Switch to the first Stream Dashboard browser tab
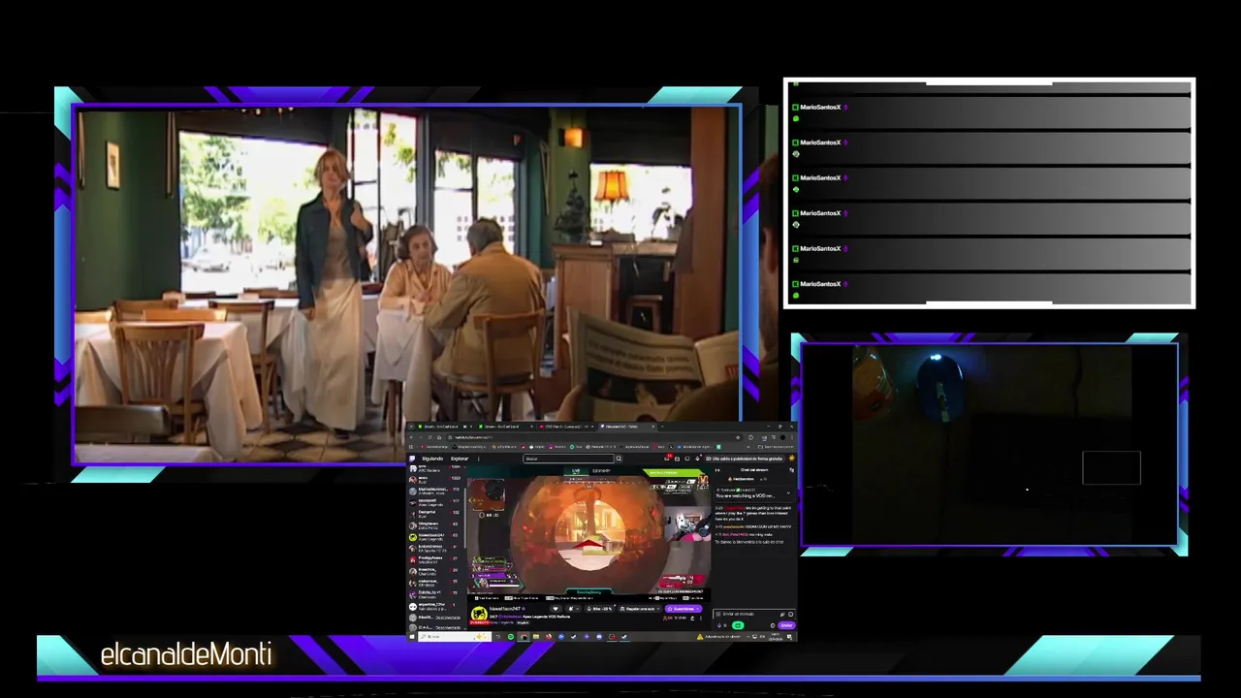1241x698 pixels. point(446,427)
